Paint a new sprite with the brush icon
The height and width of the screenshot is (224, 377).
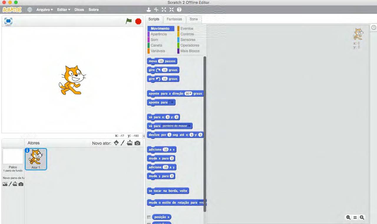pyautogui.click(x=123, y=143)
